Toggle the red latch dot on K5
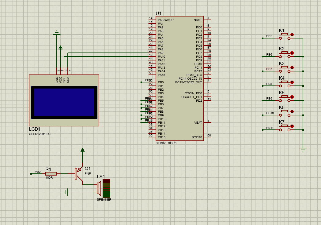321x225 pixels. point(292,97)
